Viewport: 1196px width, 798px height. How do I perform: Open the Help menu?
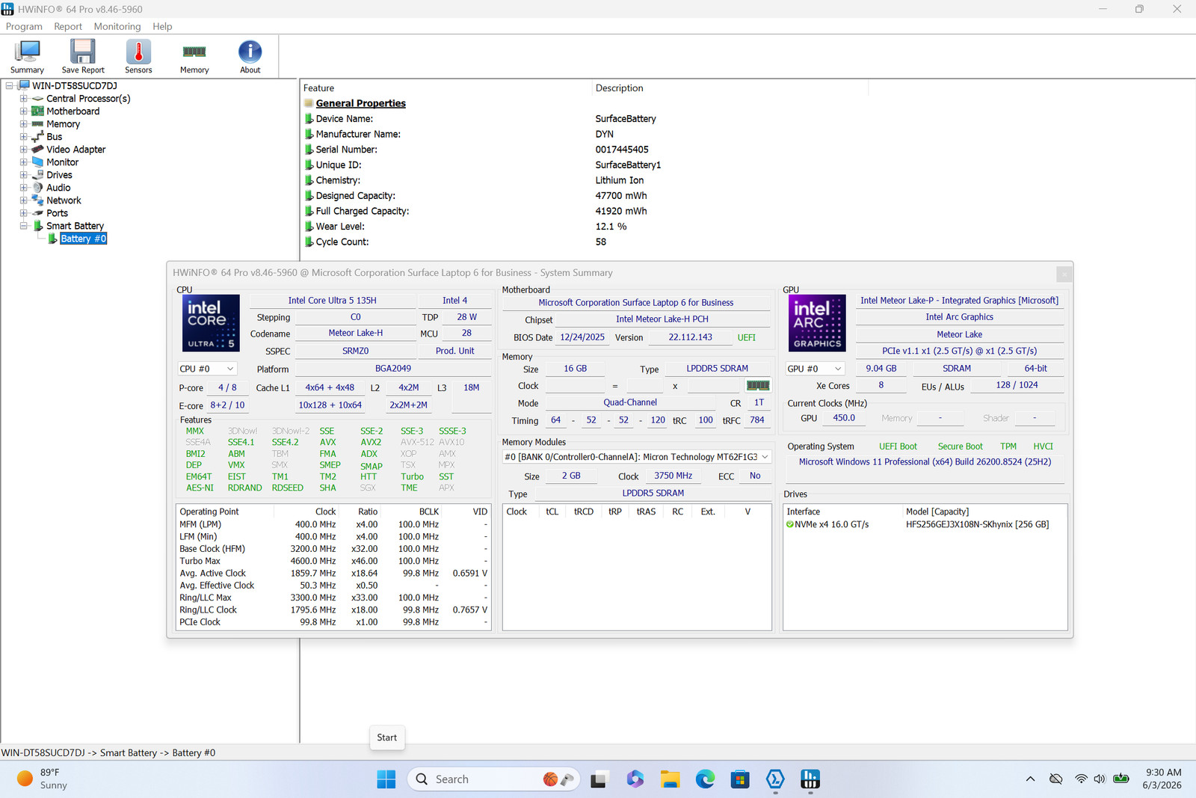162,26
